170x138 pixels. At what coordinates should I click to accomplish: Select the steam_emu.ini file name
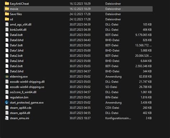19,118
